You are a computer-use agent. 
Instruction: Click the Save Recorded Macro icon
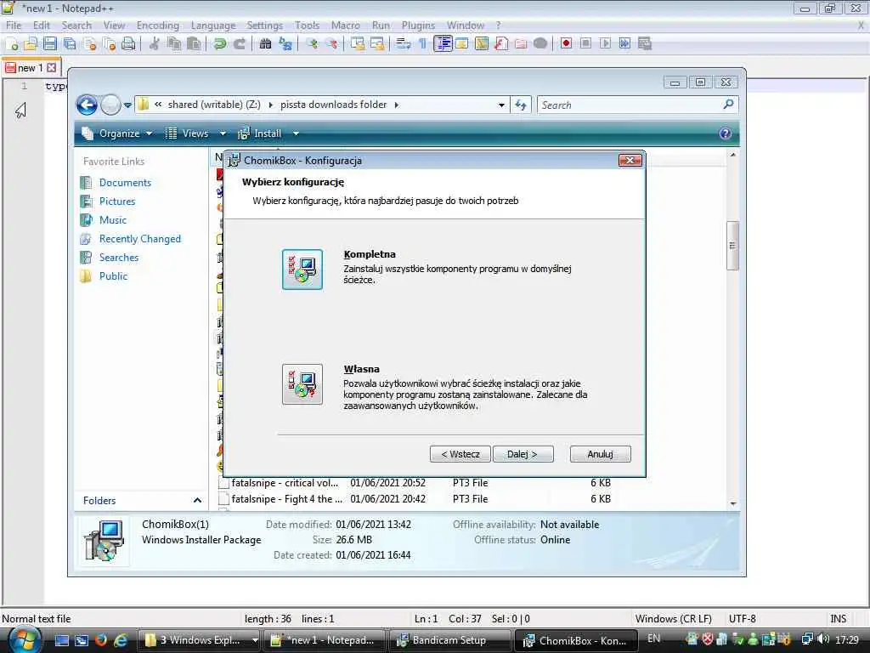[x=644, y=43]
